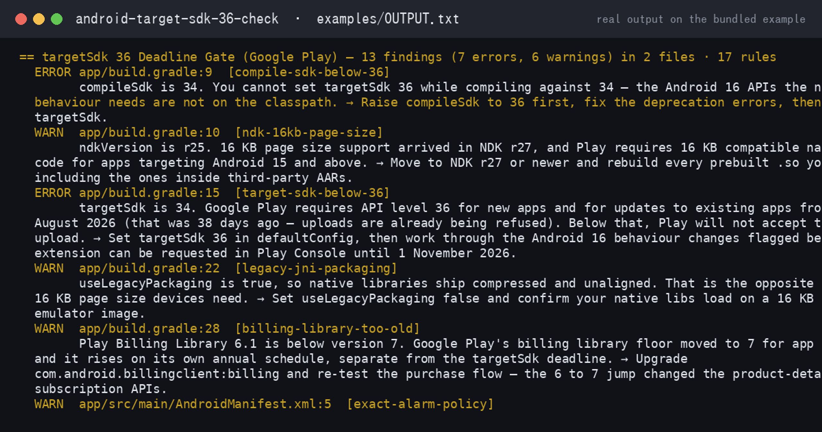Click the line starting 'com.android.billingclient:billing'
This screenshot has width=822, height=432.
click(428, 374)
